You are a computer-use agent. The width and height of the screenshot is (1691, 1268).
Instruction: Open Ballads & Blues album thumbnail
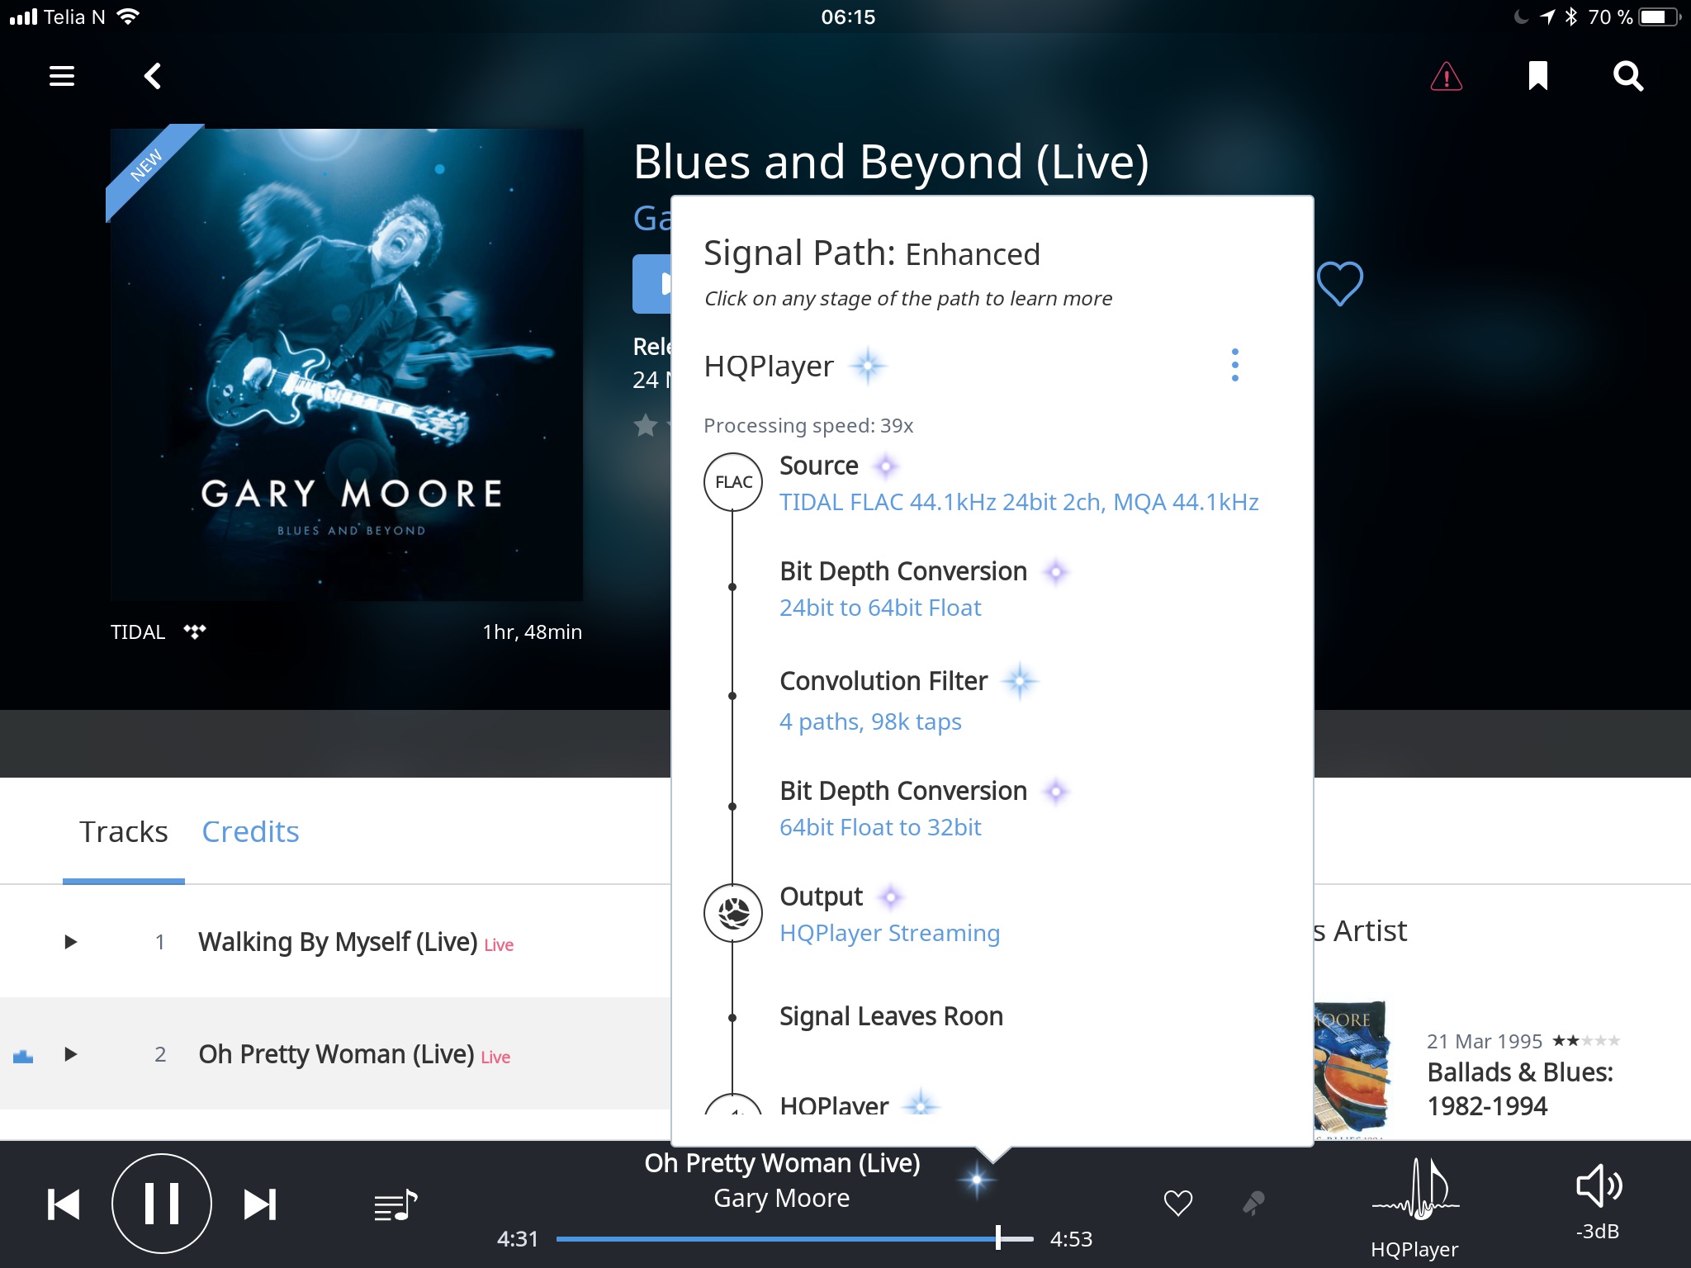1352,1068
